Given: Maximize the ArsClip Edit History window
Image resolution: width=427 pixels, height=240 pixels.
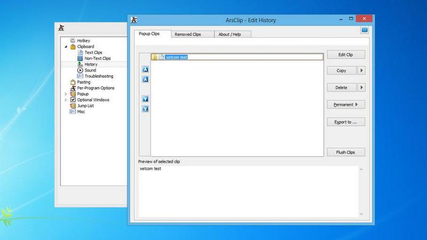Looking at the screenshot, I should point(351,19).
